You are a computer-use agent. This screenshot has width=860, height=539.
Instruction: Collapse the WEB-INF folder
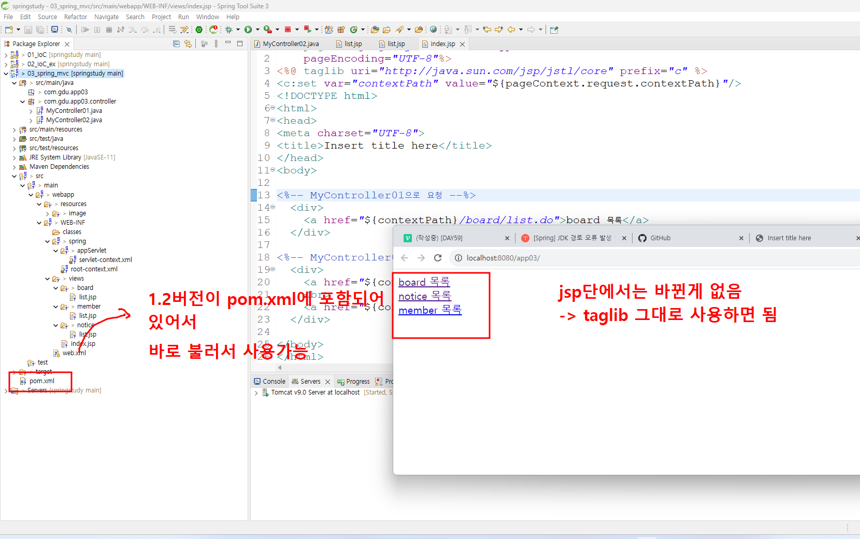click(39, 223)
